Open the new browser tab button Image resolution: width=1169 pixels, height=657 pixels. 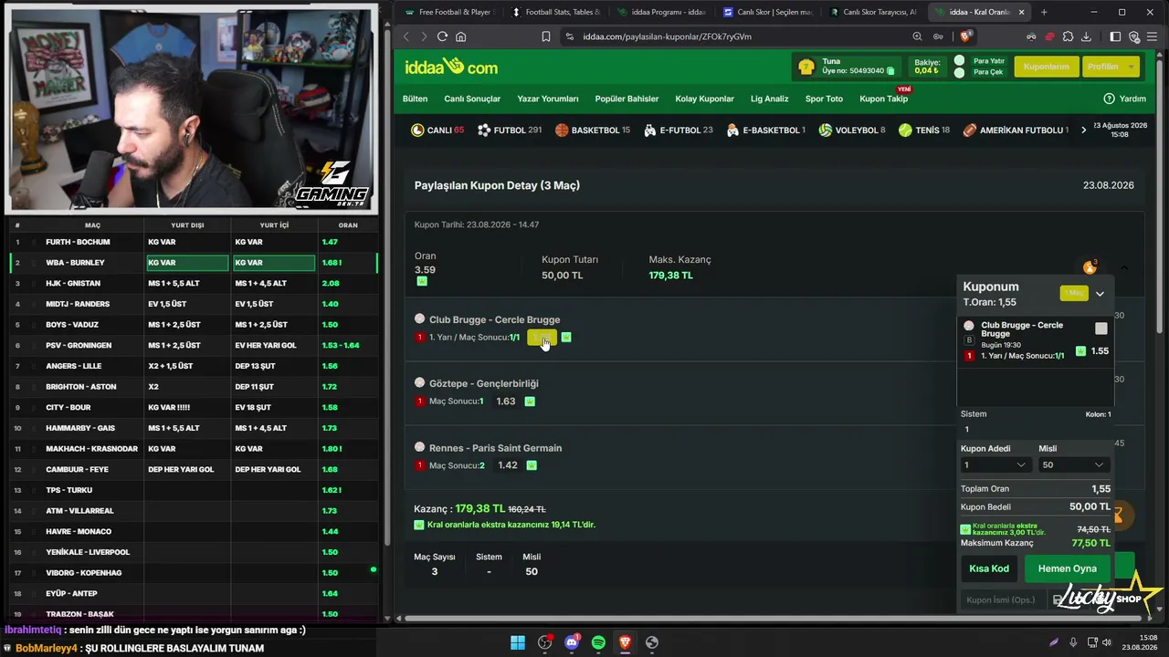(1044, 12)
